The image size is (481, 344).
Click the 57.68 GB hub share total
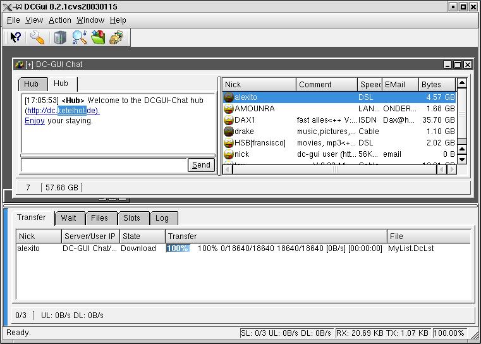click(62, 188)
